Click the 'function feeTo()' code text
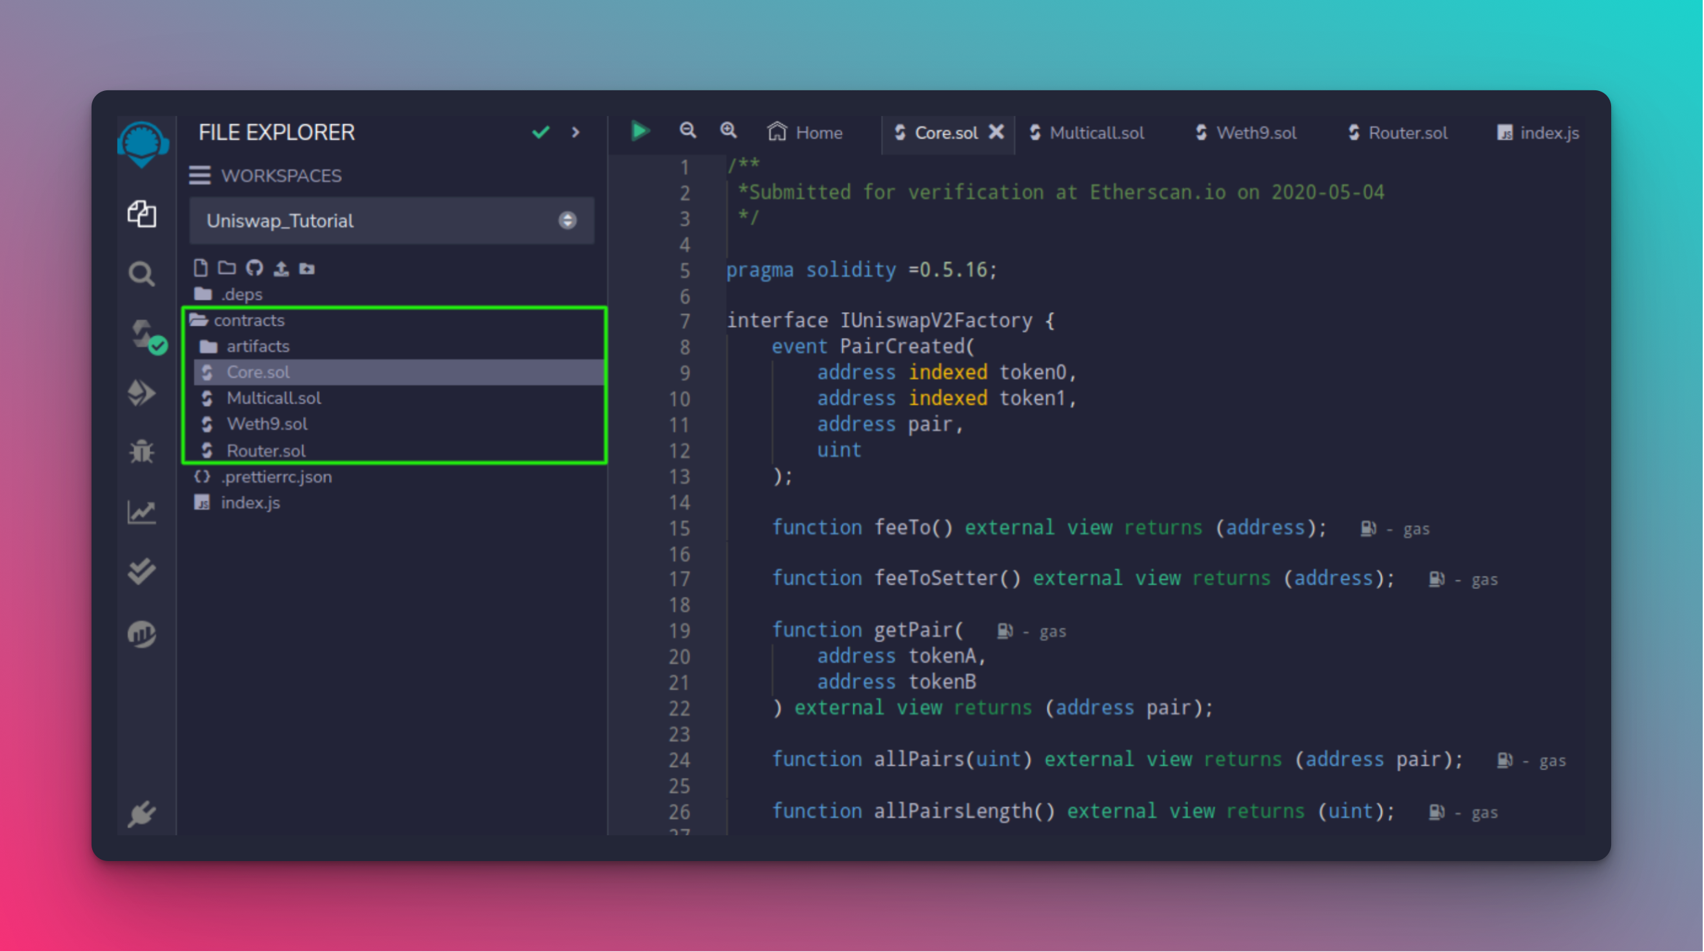The height and width of the screenshot is (952, 1704). click(x=862, y=527)
